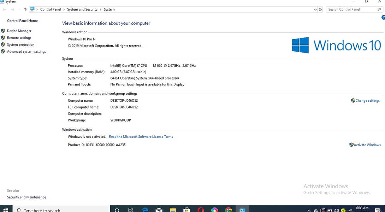Open the Wi-Fi network tray icon
The height and width of the screenshot is (212, 385).
point(351,211)
